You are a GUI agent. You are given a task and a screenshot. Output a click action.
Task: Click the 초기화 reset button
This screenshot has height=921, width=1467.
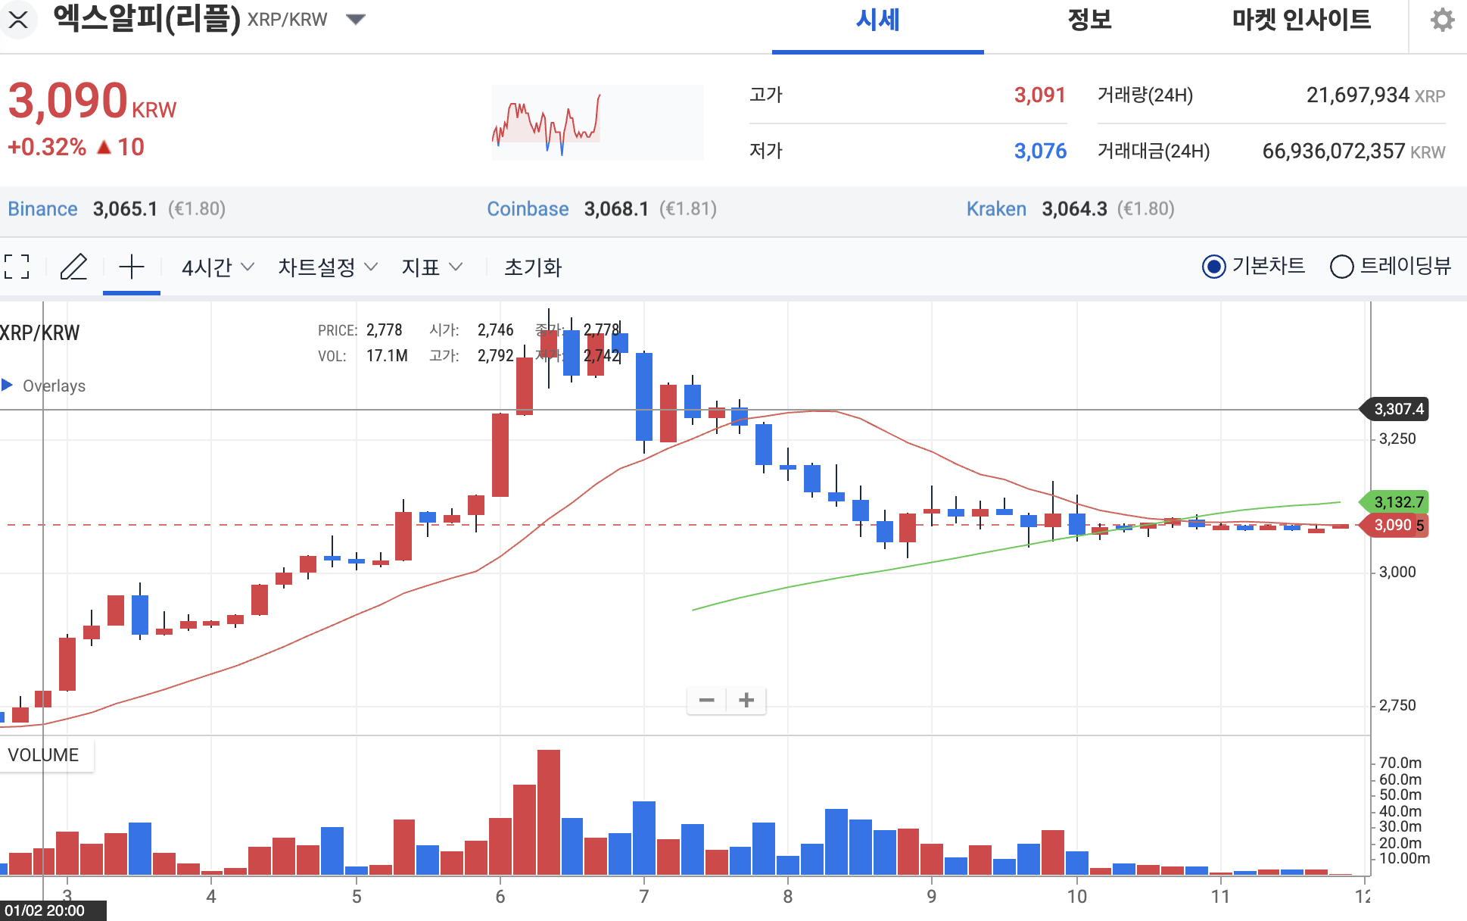(x=533, y=267)
